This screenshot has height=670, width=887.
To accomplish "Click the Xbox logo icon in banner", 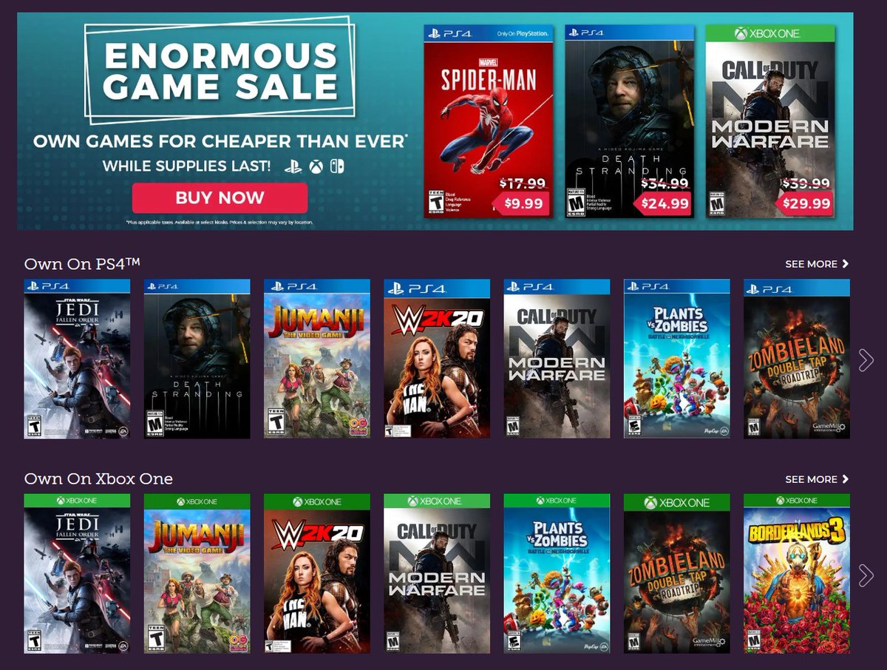I will (316, 166).
